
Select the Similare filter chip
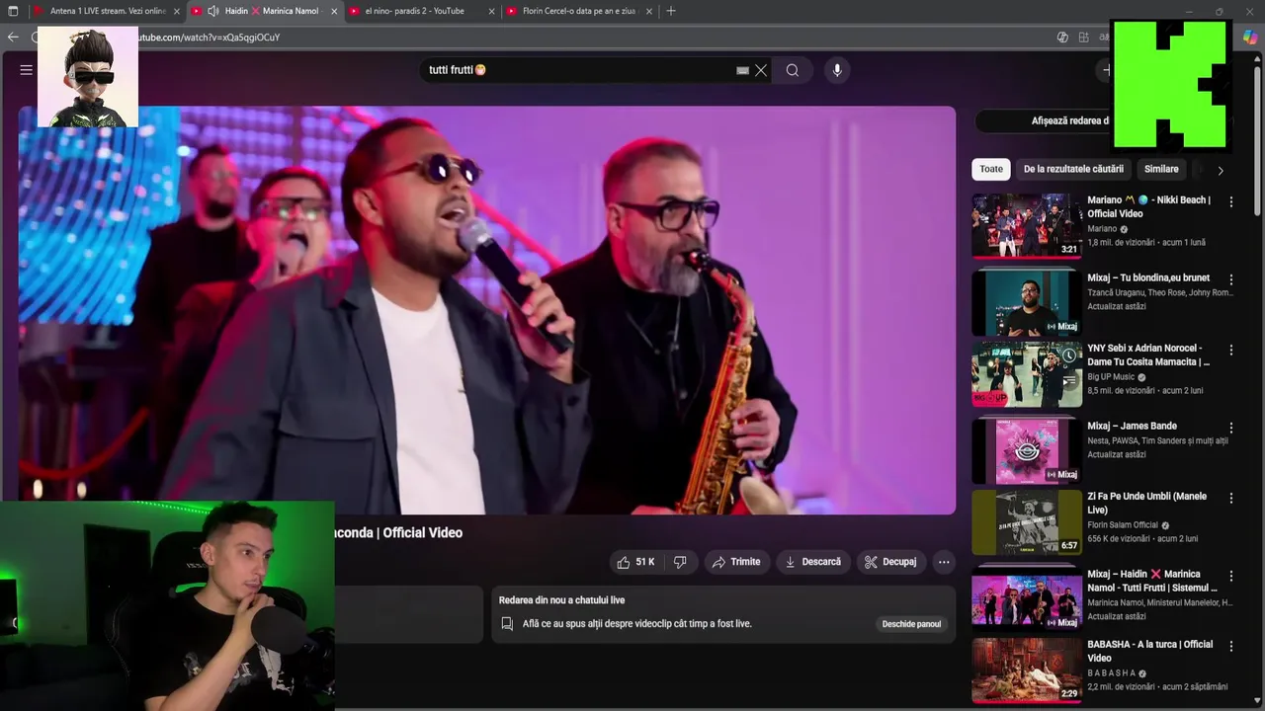tap(1161, 169)
